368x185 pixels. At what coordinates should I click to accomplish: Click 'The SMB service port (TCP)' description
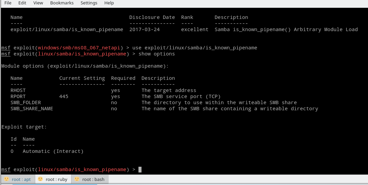[x=181, y=96]
